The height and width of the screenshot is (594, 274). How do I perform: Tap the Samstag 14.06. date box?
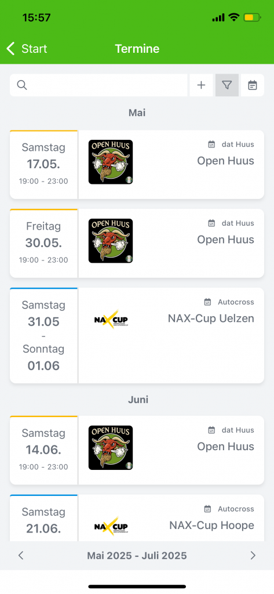click(43, 450)
